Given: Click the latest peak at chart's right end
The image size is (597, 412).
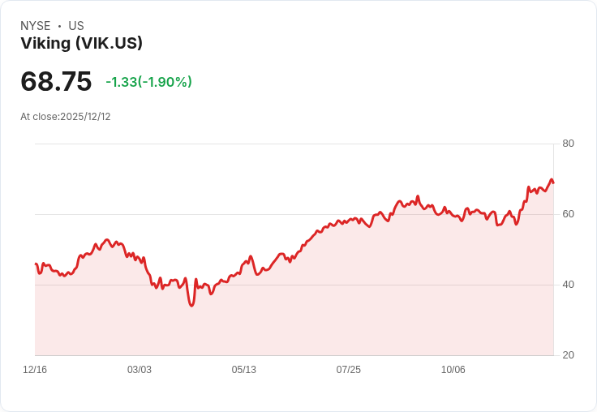Looking at the screenshot, I should click(551, 179).
